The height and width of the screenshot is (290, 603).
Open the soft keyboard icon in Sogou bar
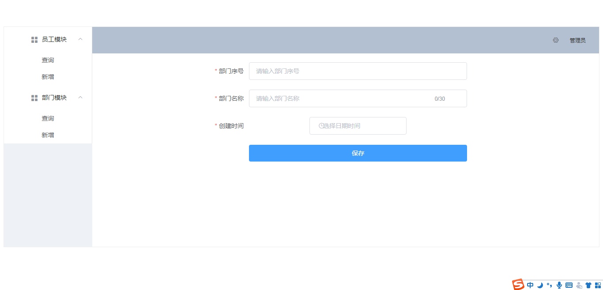(569, 285)
